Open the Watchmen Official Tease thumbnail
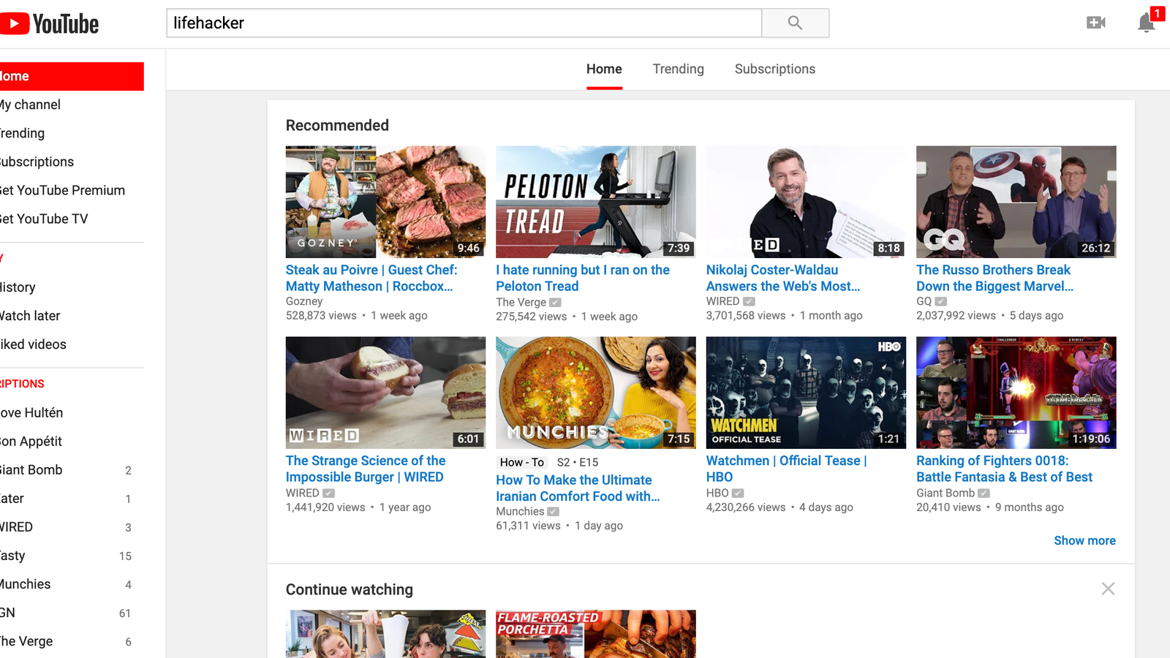This screenshot has height=658, width=1170. 806,393
